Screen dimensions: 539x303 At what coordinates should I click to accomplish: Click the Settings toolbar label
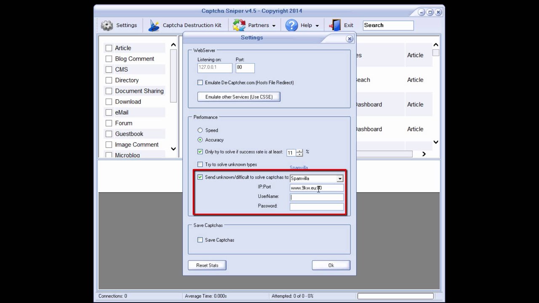point(126,25)
